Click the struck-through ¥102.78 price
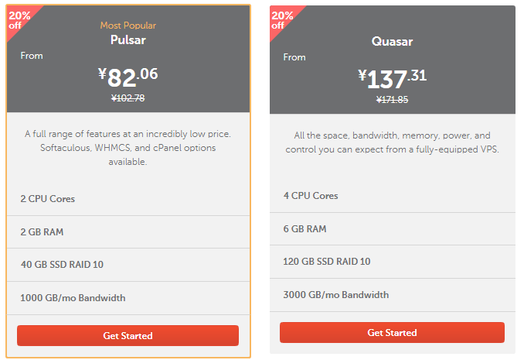524x360 pixels. tap(128, 98)
